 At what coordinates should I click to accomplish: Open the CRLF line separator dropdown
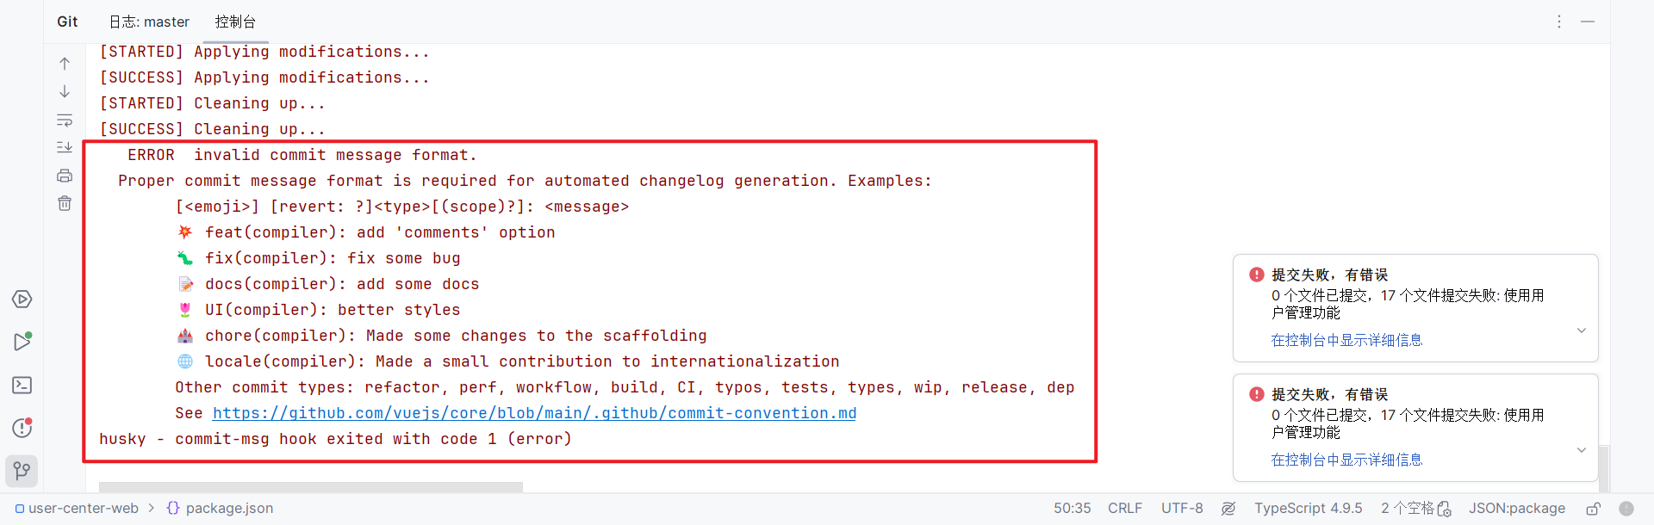click(x=1124, y=508)
